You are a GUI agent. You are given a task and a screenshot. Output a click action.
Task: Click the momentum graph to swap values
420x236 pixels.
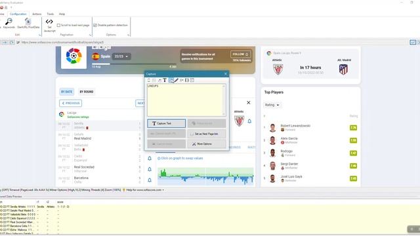tap(205, 176)
